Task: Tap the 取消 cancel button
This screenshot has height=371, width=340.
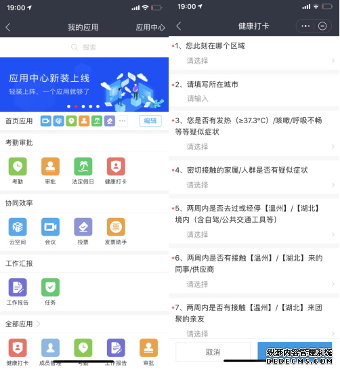Action: pos(213,352)
